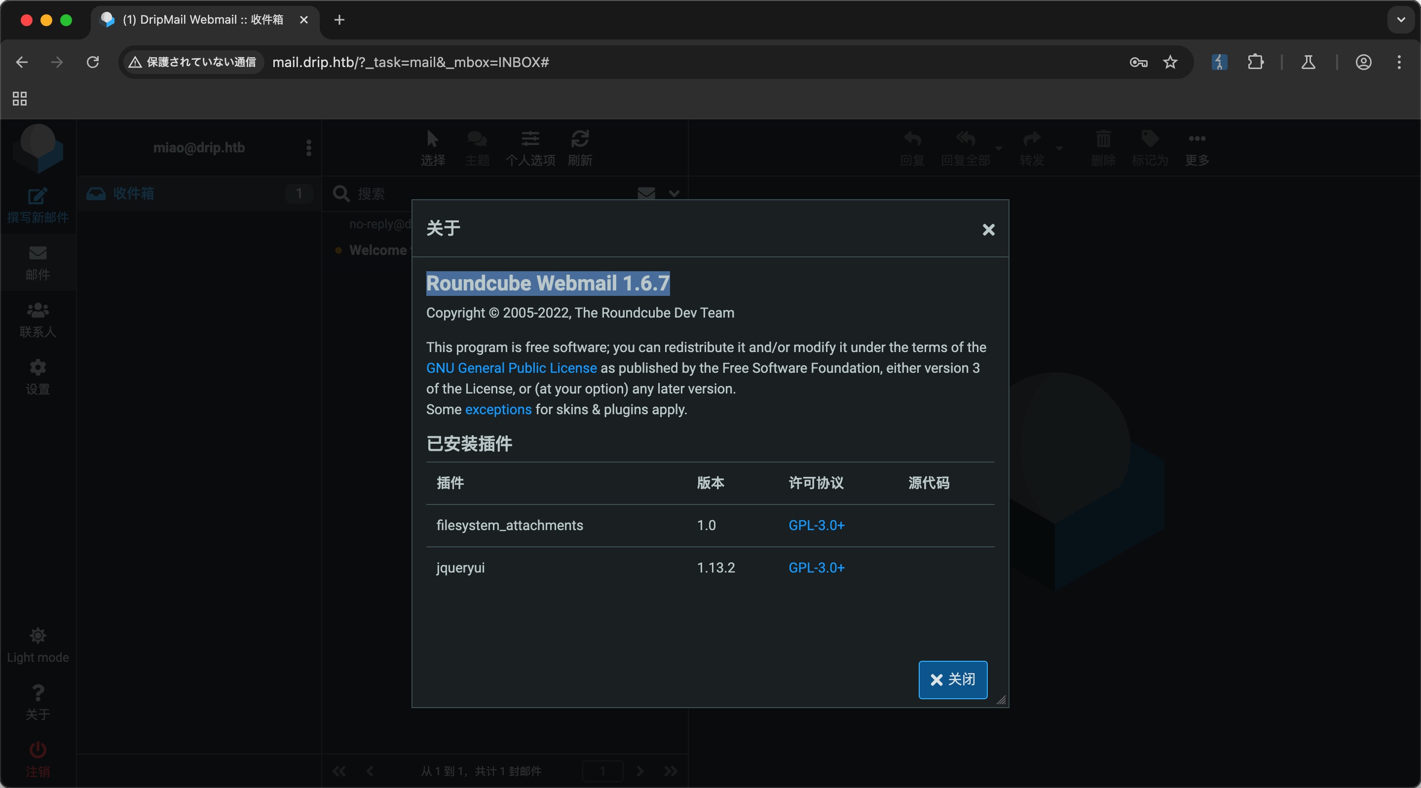The height and width of the screenshot is (788, 1421).
Task: Select the DripMail Webmail browser tab
Action: pos(202,20)
